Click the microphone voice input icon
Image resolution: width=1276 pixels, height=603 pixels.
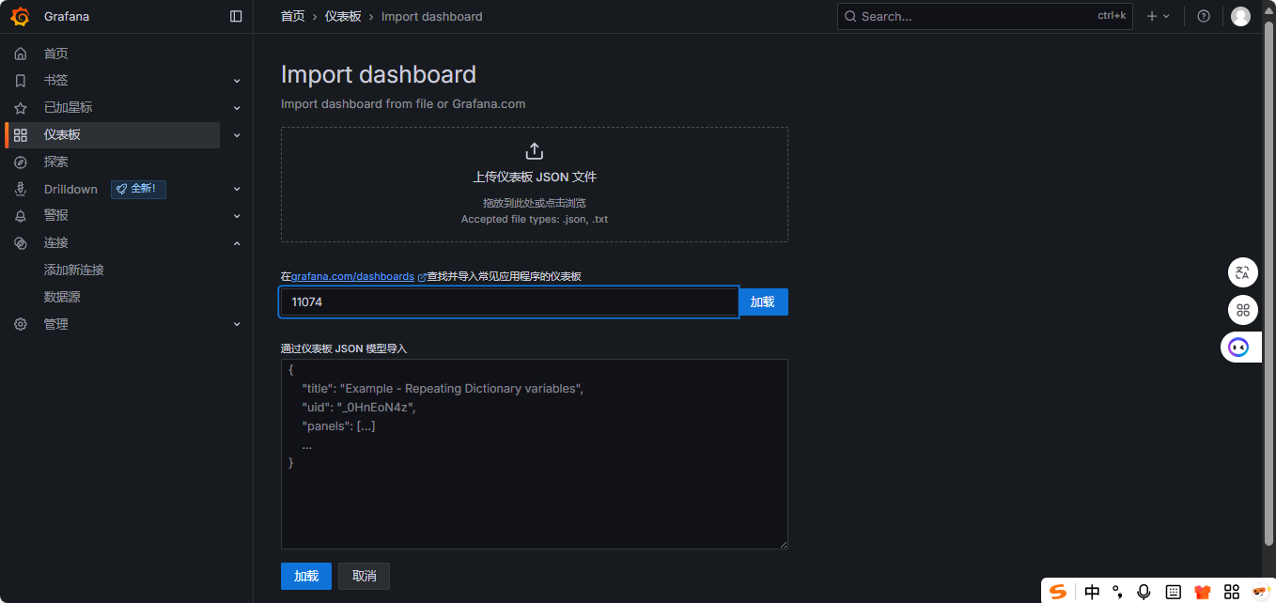click(x=1144, y=592)
